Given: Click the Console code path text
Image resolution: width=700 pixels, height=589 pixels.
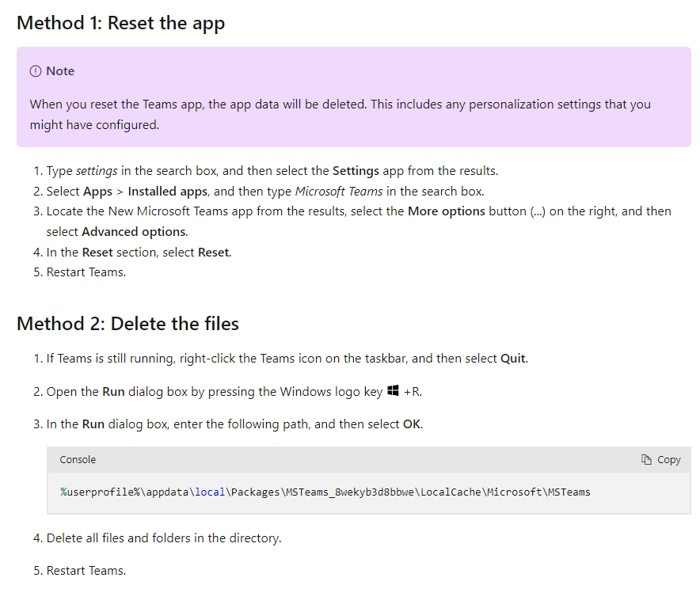Looking at the screenshot, I should click(x=325, y=492).
